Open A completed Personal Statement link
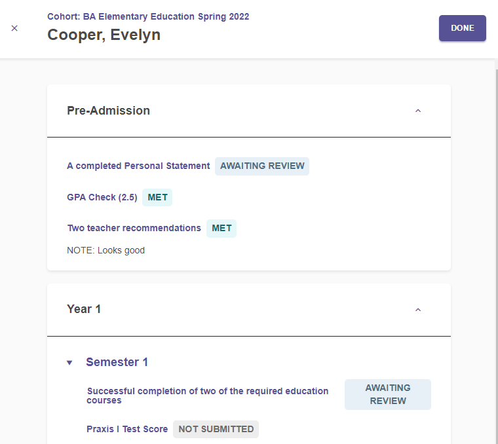Screen dimensions: 498x444 click(138, 166)
